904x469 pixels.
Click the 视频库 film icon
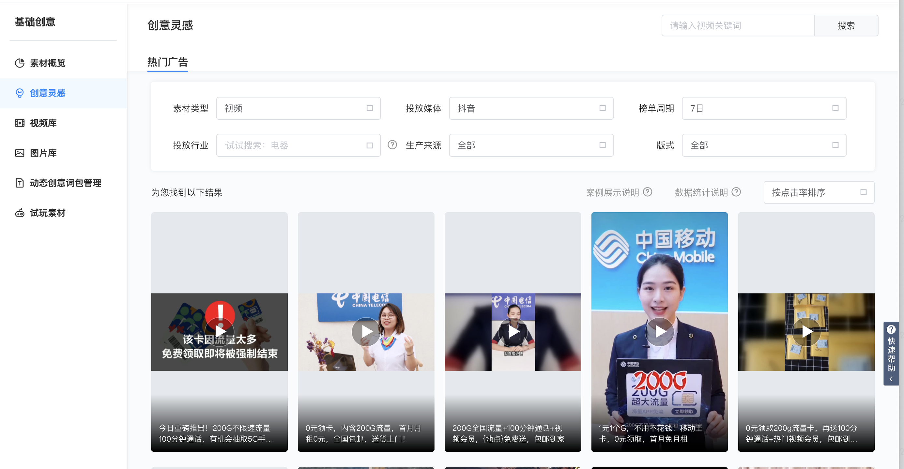[x=20, y=123]
